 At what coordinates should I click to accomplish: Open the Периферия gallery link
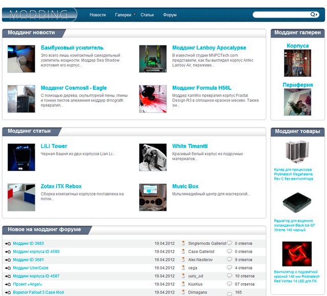(297, 85)
